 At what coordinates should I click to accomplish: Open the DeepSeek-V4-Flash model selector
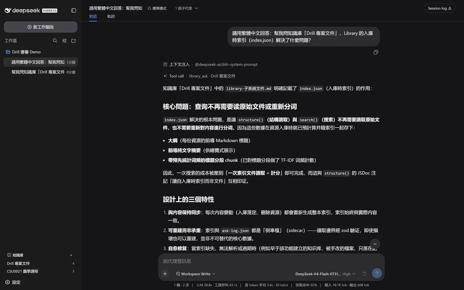click(x=318, y=274)
